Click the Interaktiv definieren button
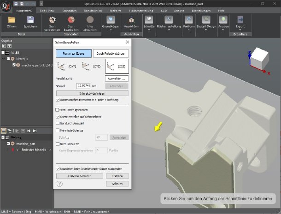Image resolution: width=281 pixels, height=214 pixels. click(x=92, y=93)
